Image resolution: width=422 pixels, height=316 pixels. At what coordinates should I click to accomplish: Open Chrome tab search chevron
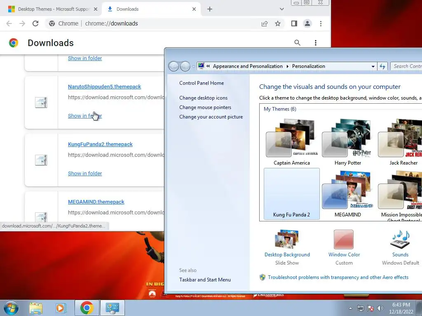tap(282, 9)
